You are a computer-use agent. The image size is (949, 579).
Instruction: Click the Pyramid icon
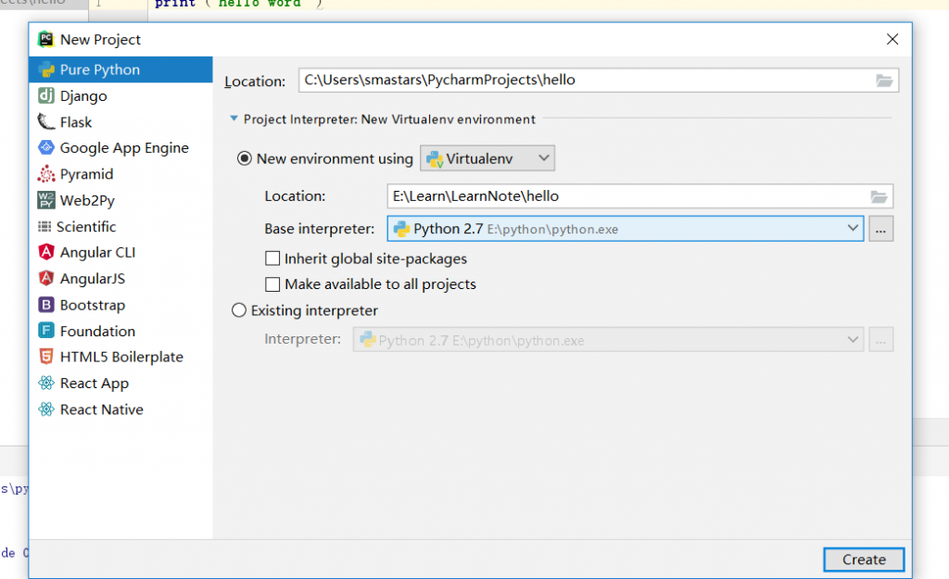46,174
